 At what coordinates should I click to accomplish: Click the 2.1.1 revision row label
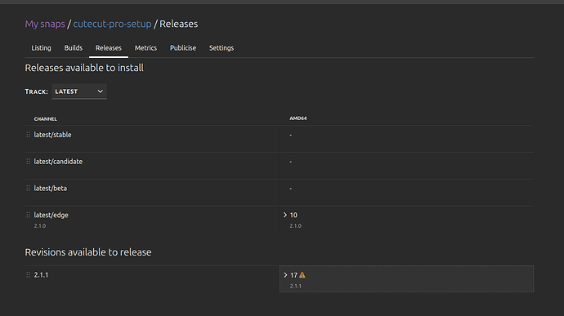(41, 274)
